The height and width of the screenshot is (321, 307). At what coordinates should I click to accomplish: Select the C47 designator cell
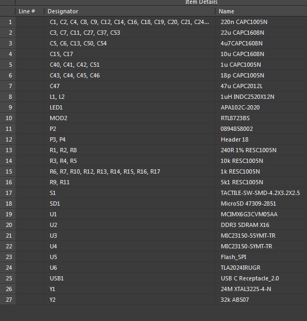[x=130, y=86]
